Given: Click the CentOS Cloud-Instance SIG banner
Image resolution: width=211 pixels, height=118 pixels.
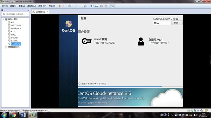Looking at the screenshot, I should click(x=130, y=98).
